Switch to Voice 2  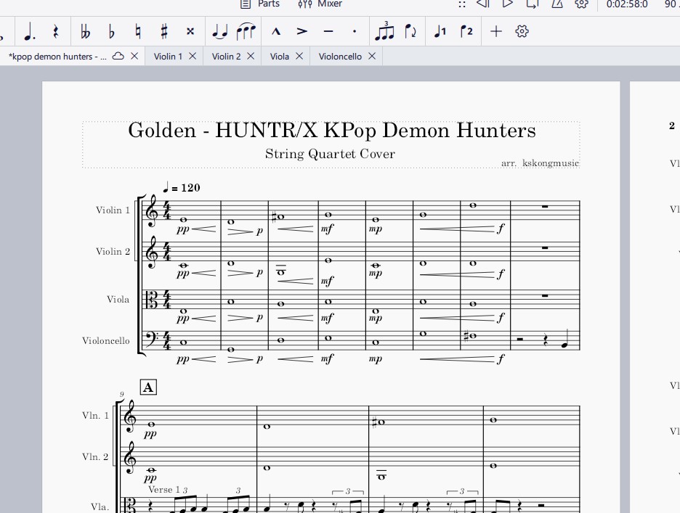pos(466,31)
